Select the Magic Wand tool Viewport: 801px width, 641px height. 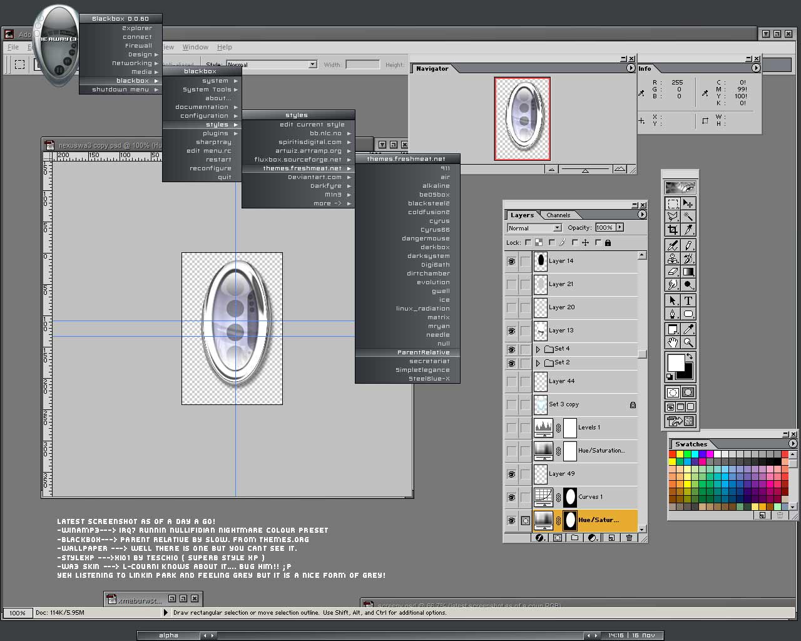(x=688, y=217)
